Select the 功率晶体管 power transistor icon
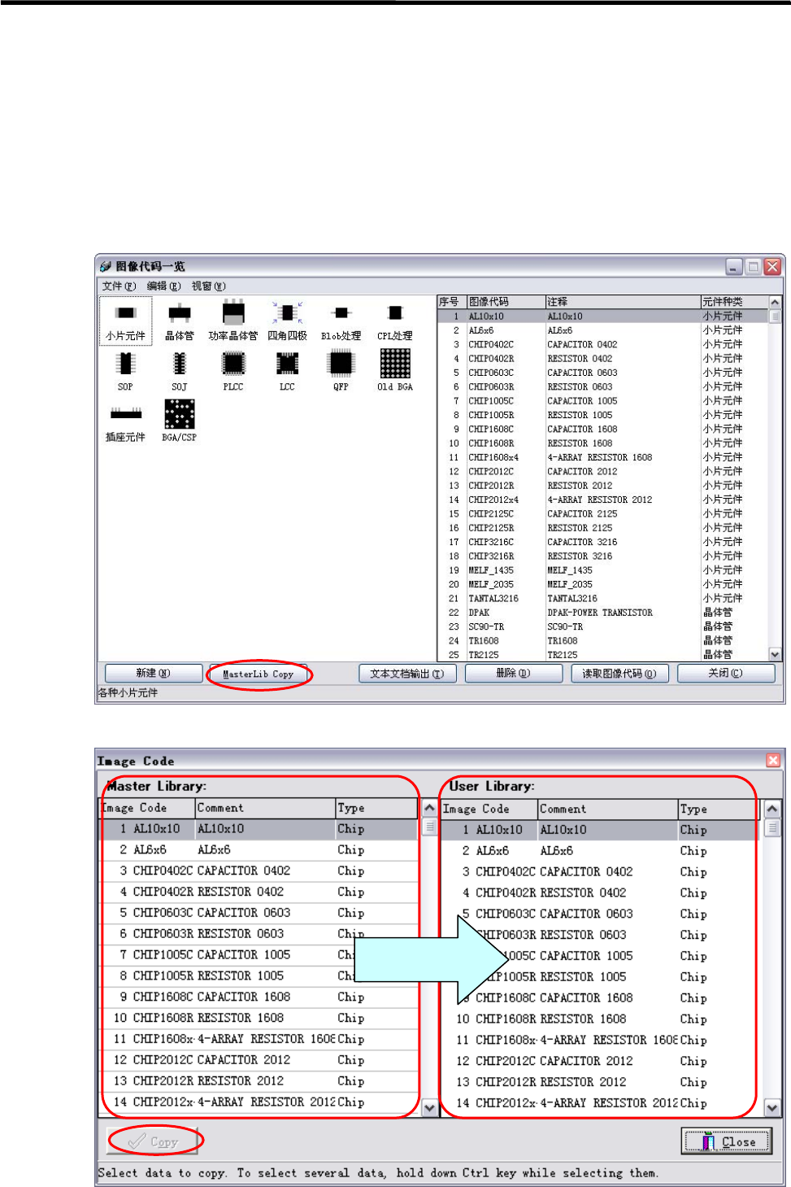Viewport: 791px width, 1187px height. click(233, 321)
